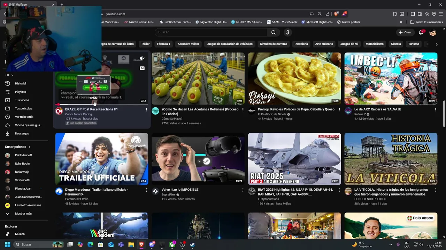446x250 pixels.
Task: Open Diego Maradona trailer thumbnail
Action: (x=102, y=159)
